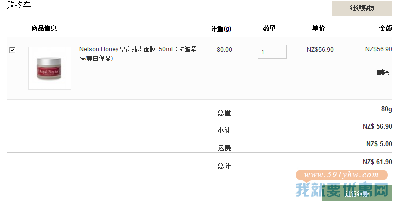Click the 商品信息 column header

tap(44, 28)
